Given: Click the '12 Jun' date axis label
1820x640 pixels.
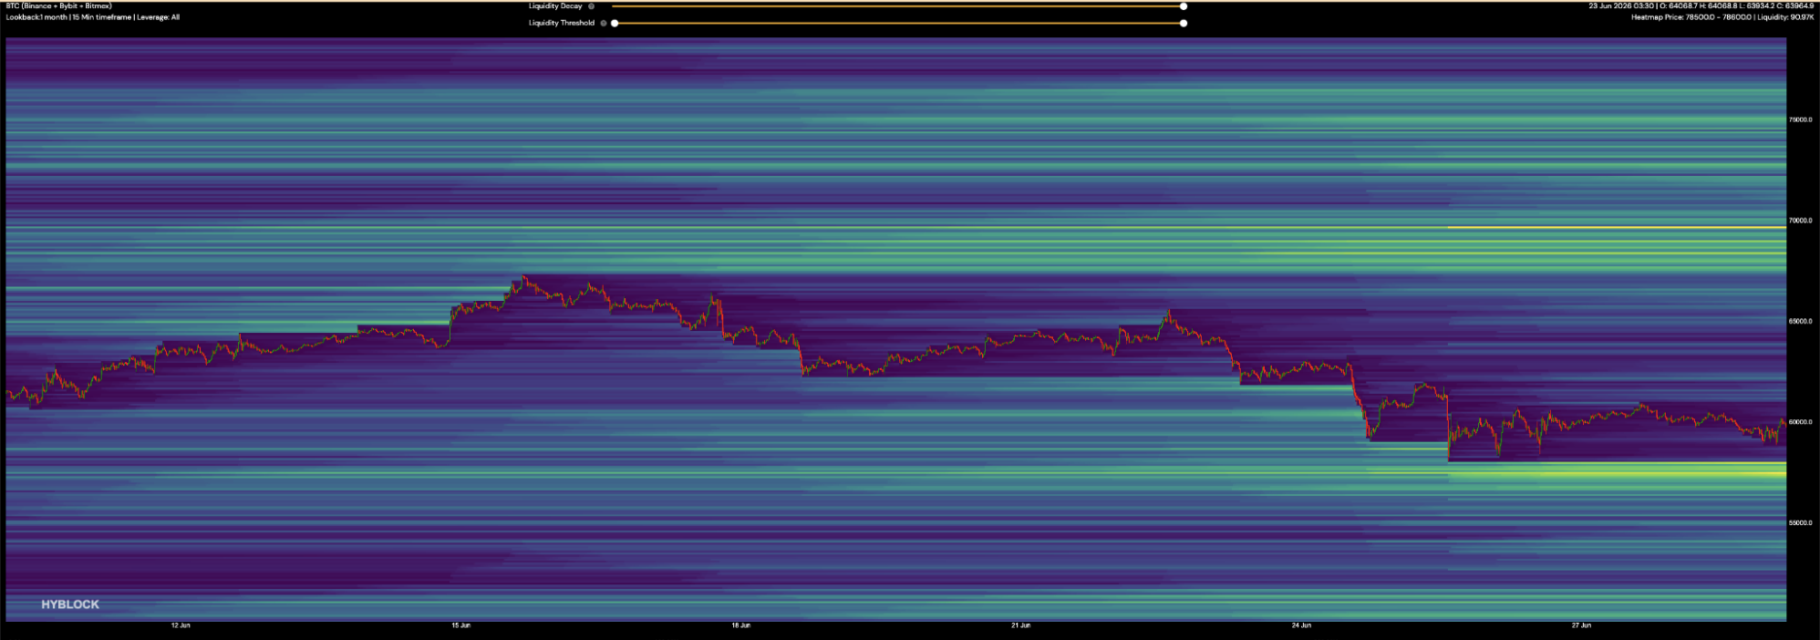Looking at the screenshot, I should click(x=181, y=625).
